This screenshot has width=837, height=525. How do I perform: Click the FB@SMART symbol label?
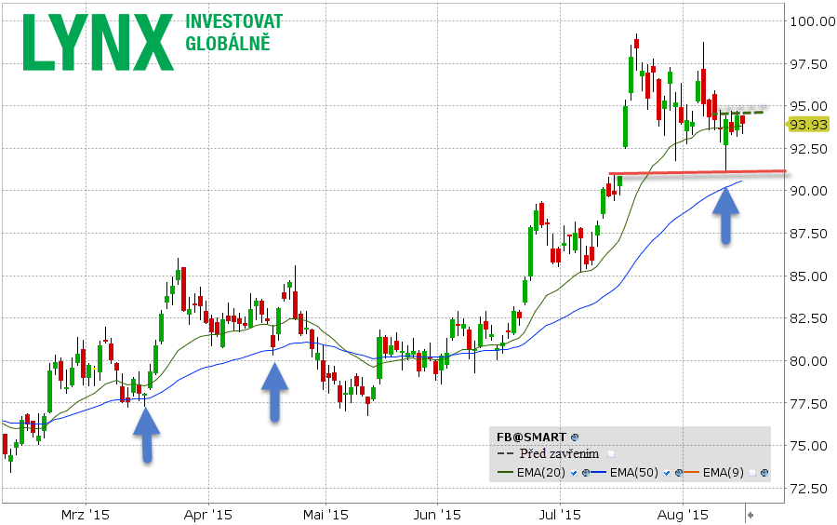click(531, 437)
